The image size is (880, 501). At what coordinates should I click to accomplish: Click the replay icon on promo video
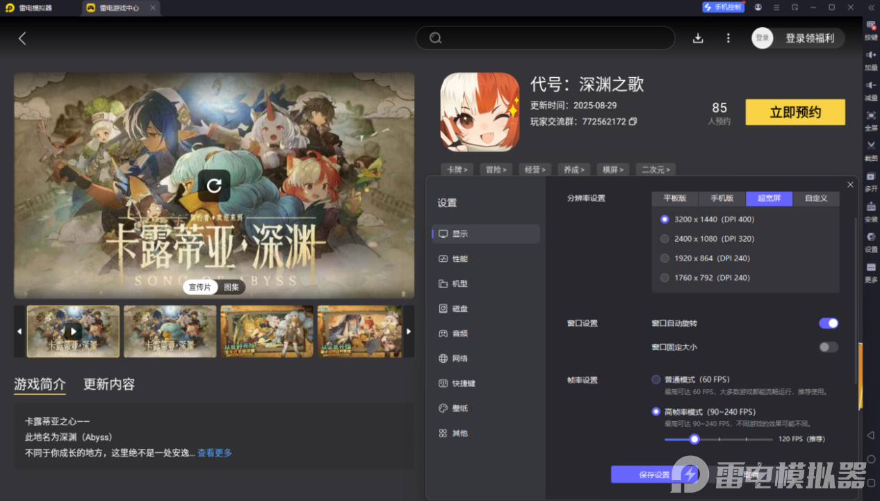(214, 186)
